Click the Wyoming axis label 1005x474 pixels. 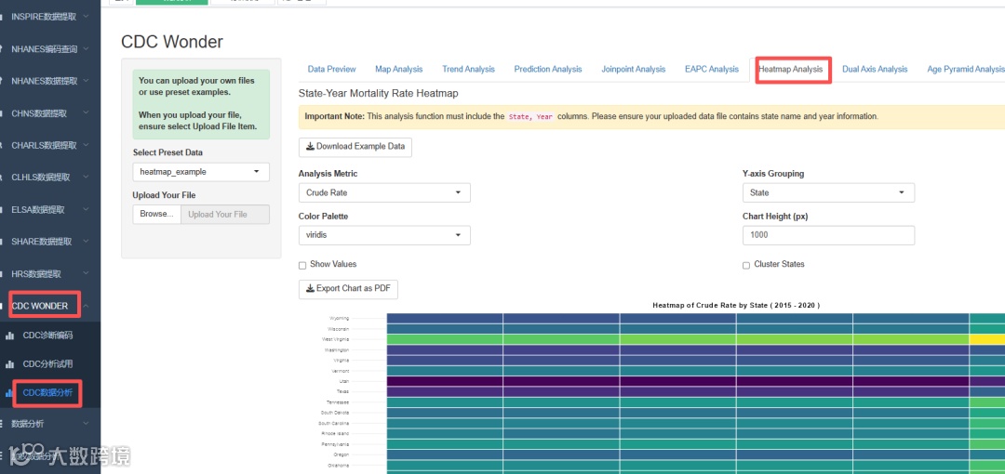coord(339,319)
